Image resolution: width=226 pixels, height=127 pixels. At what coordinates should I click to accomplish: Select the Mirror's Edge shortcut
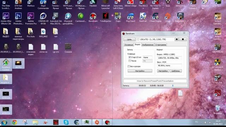[130, 4]
